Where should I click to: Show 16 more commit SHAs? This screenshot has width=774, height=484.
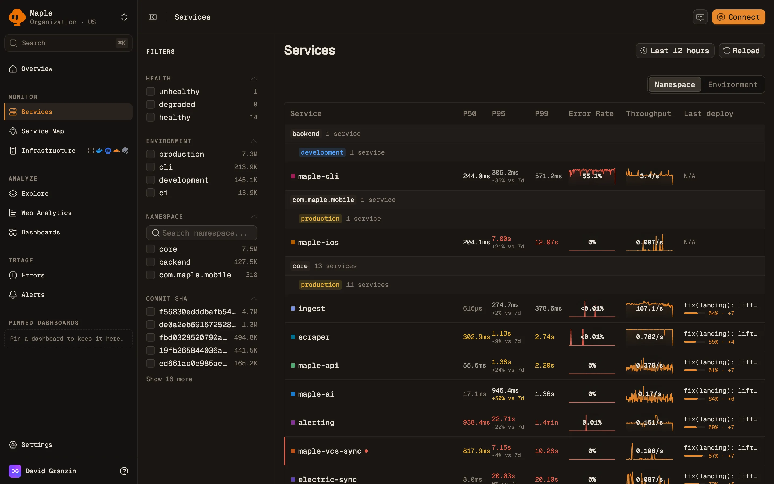(x=169, y=379)
